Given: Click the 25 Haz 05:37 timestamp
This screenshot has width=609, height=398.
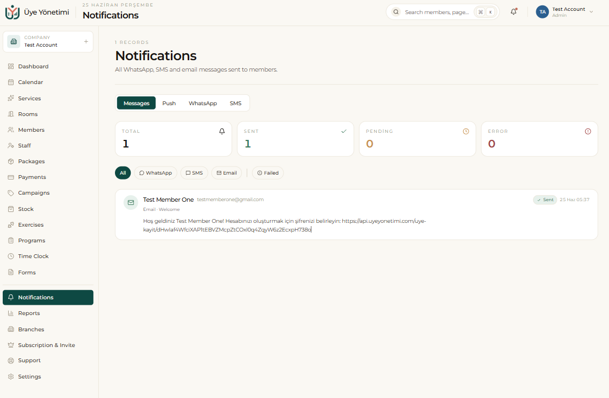Looking at the screenshot, I should pyautogui.click(x=574, y=200).
